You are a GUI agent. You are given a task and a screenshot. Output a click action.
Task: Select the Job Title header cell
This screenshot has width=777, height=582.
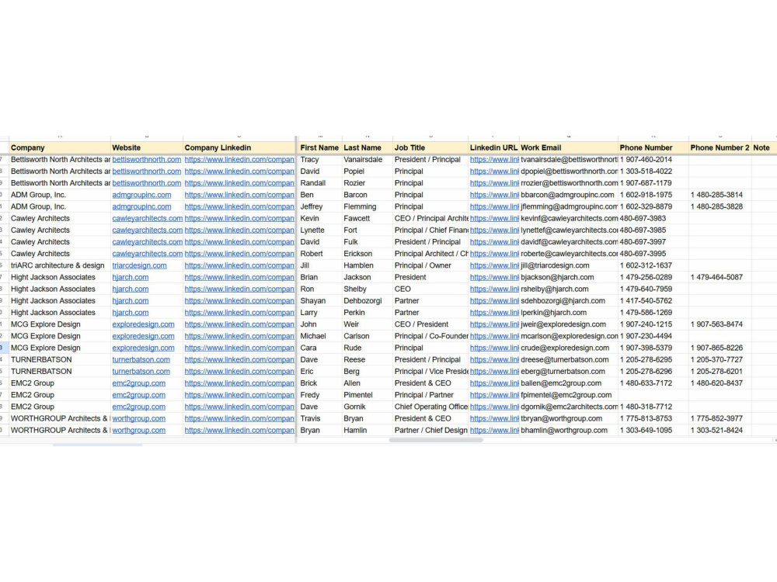click(430, 147)
